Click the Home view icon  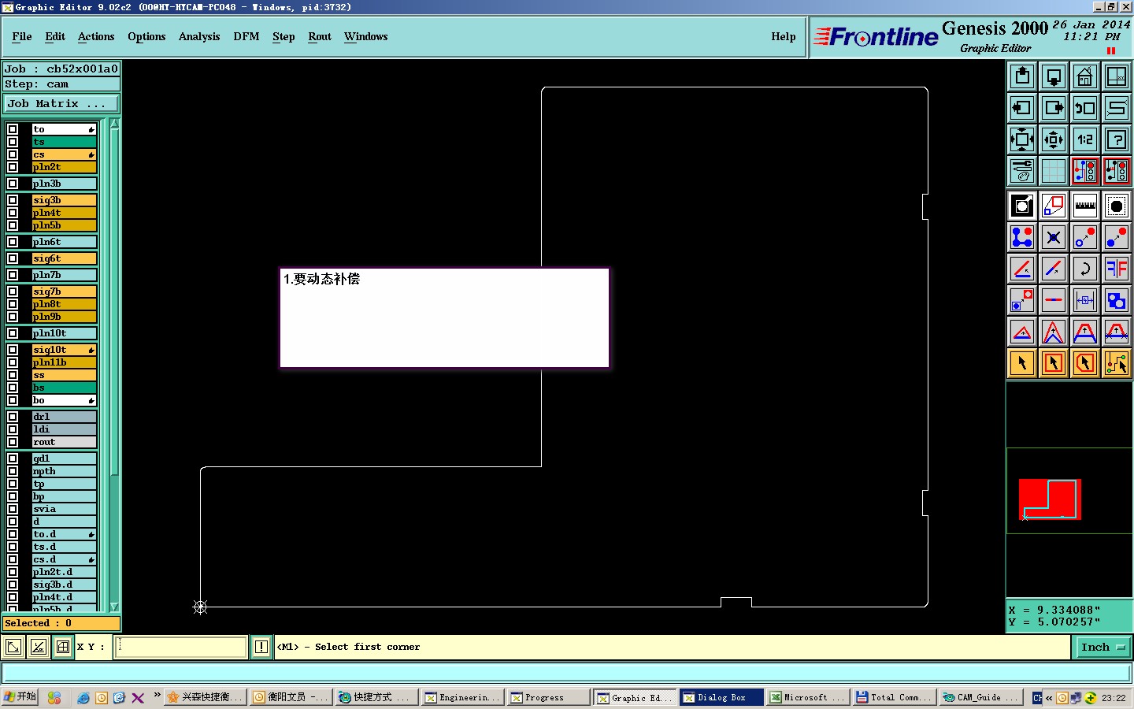point(1085,76)
